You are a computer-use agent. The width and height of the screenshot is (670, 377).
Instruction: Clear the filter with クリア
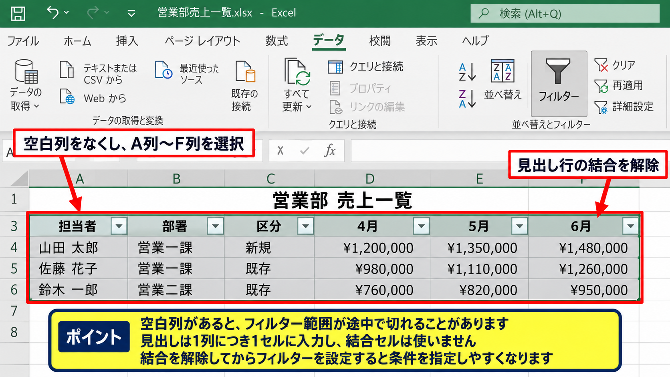pyautogui.click(x=615, y=65)
